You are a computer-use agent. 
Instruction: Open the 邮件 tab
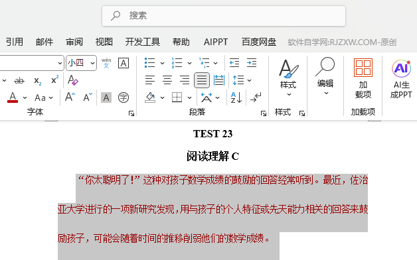(x=44, y=42)
